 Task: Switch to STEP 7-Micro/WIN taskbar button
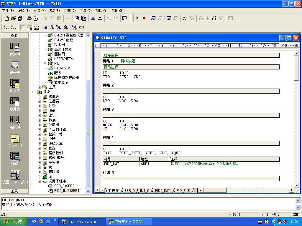coord(82,222)
